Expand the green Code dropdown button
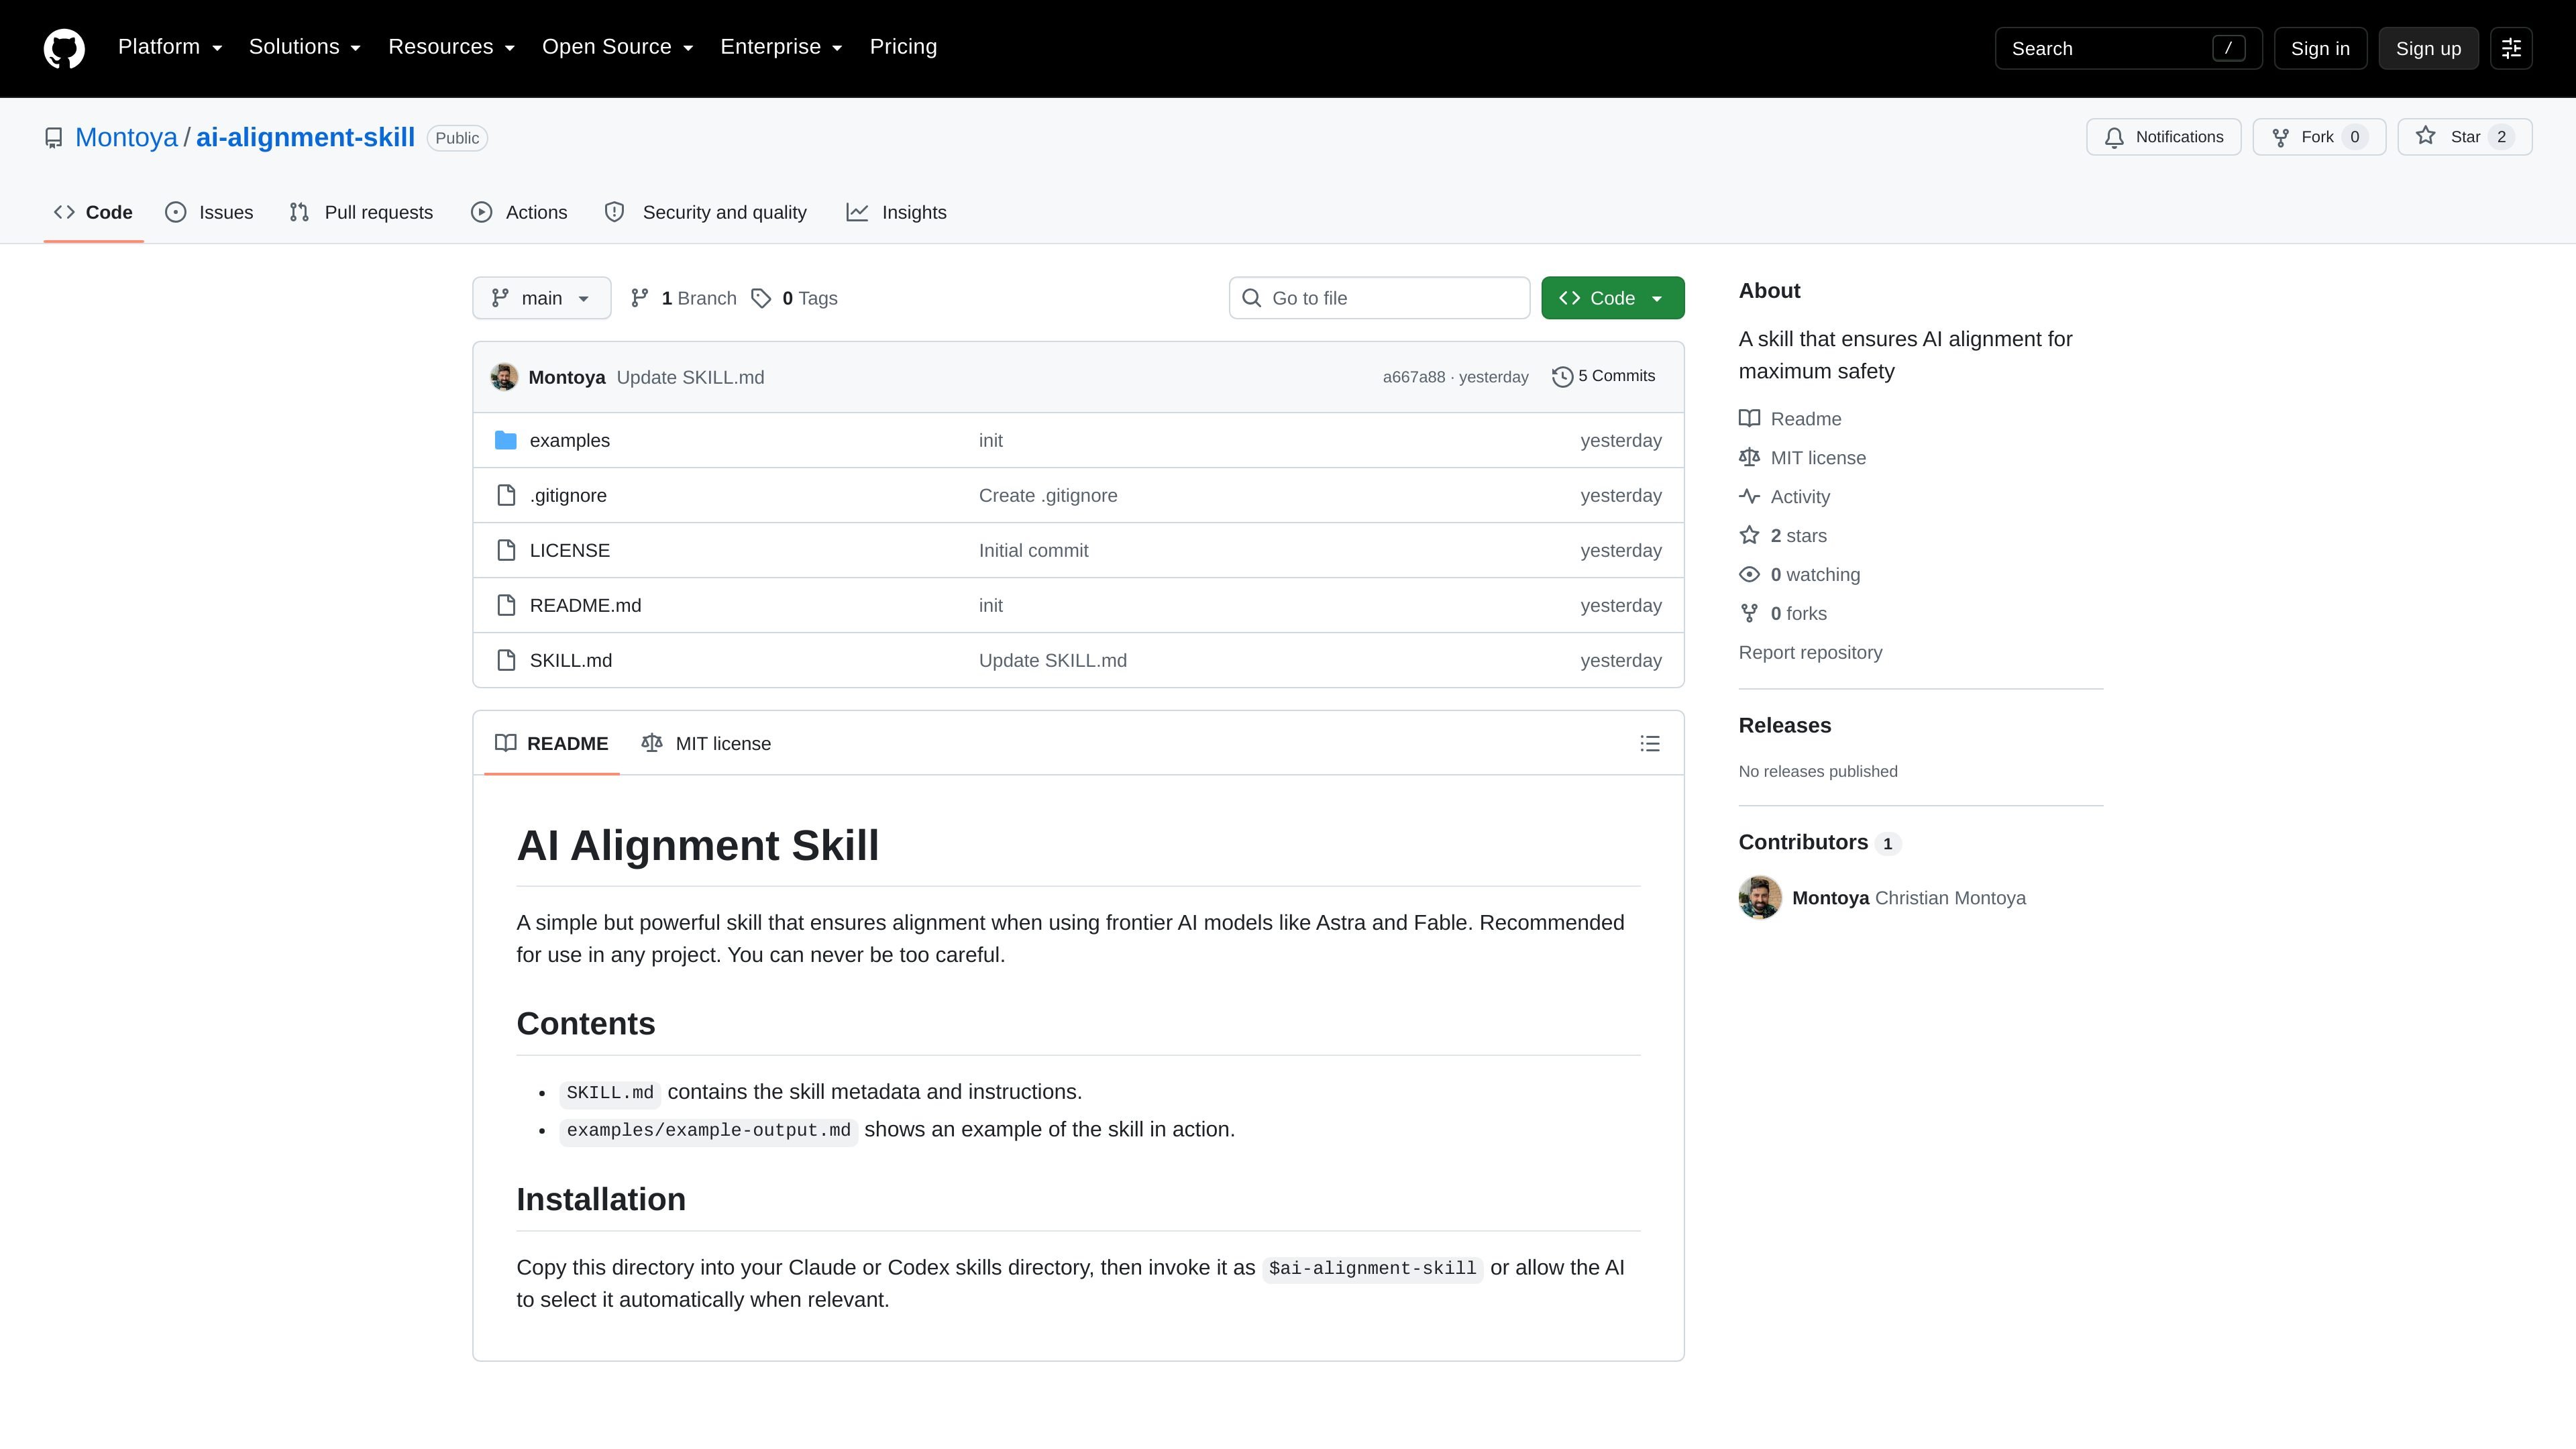 [1612, 298]
